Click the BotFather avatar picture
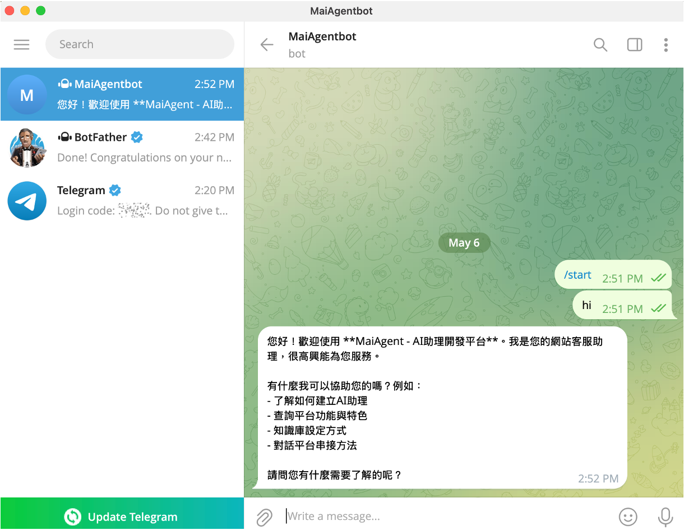 click(27, 148)
